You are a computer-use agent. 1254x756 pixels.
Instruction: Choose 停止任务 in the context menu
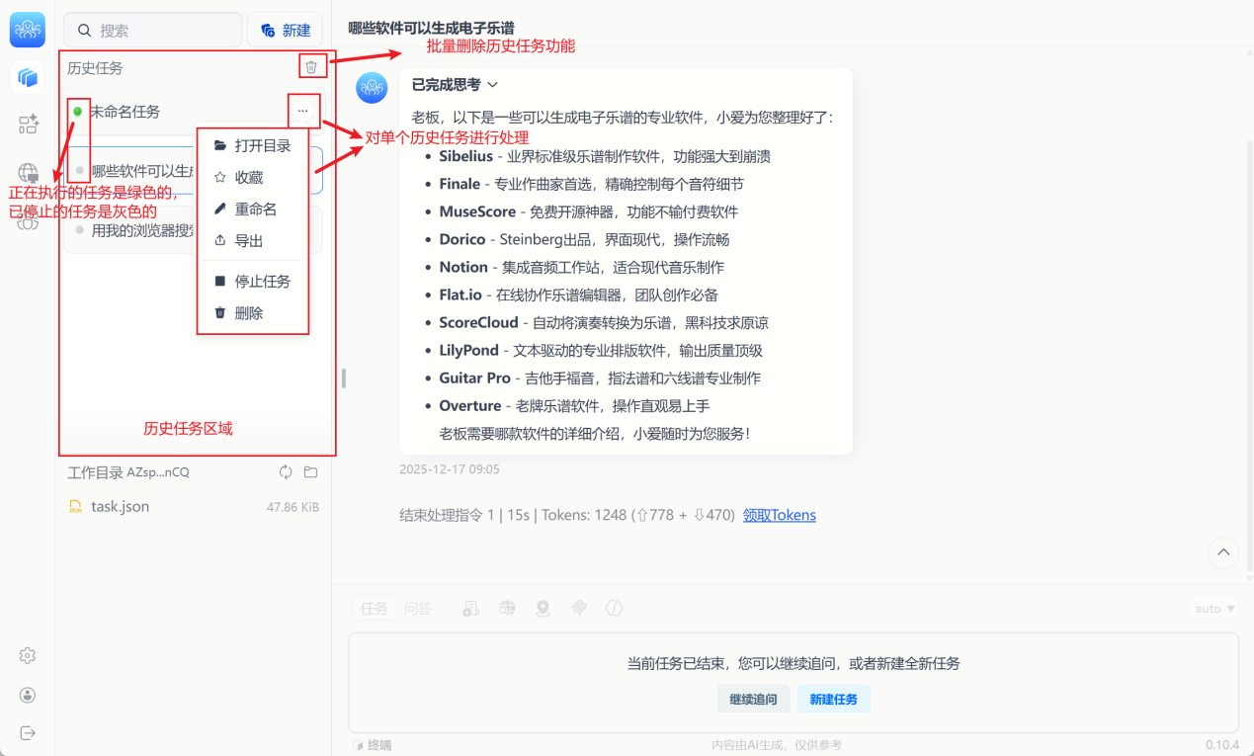coord(262,282)
